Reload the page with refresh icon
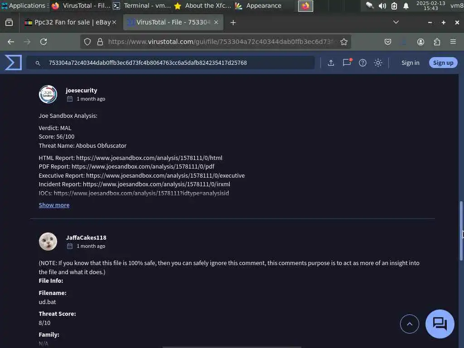Viewport: 464px width, 348px height. [x=43, y=42]
